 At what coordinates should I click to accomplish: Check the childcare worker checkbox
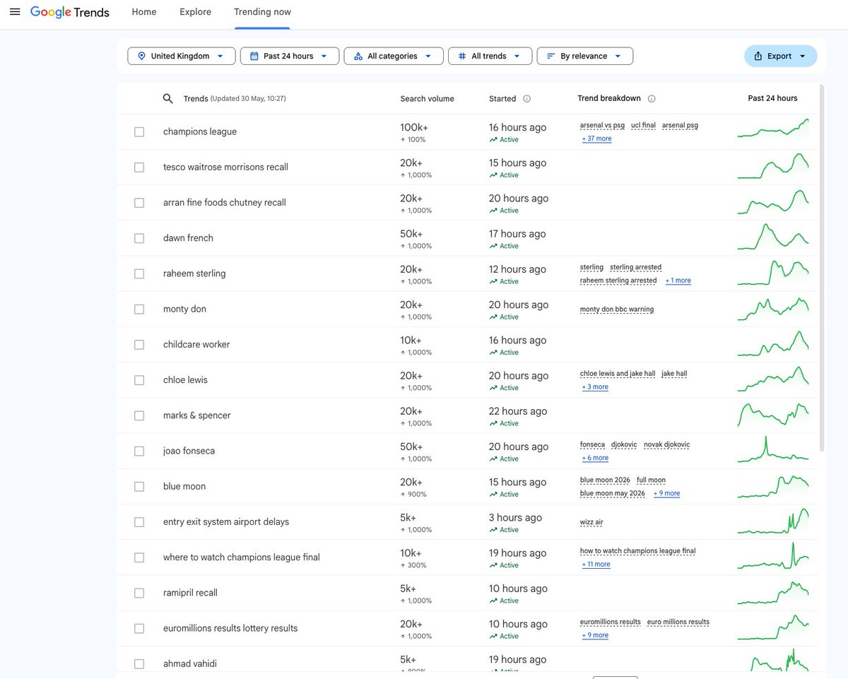click(x=139, y=345)
